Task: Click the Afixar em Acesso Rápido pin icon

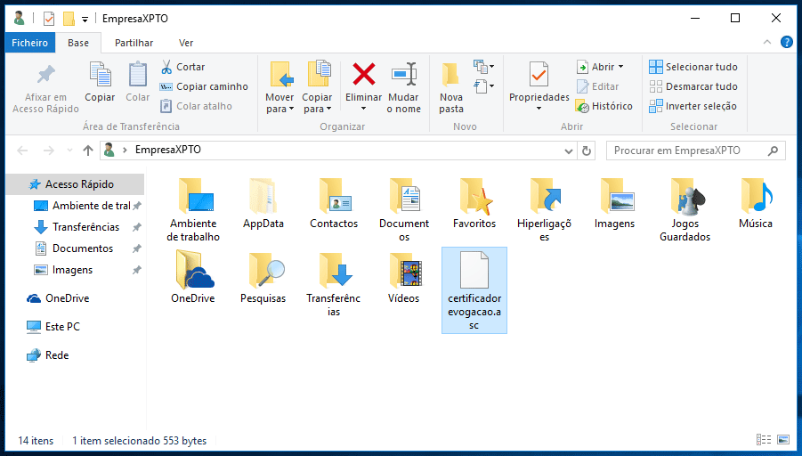Action: click(45, 75)
